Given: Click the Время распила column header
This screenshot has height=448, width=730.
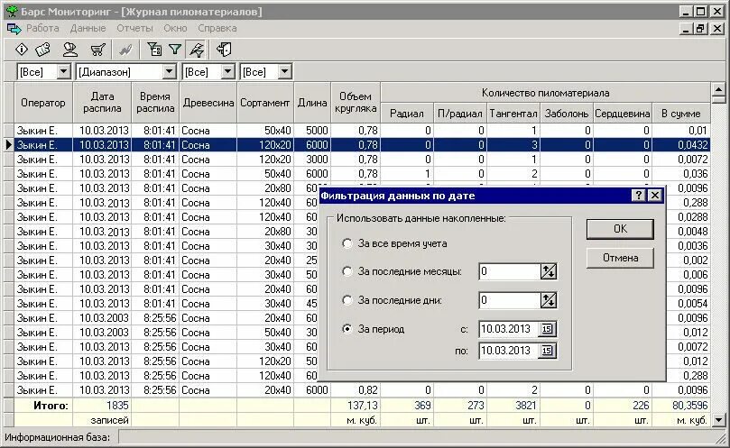Looking at the screenshot, I should pos(155,103).
